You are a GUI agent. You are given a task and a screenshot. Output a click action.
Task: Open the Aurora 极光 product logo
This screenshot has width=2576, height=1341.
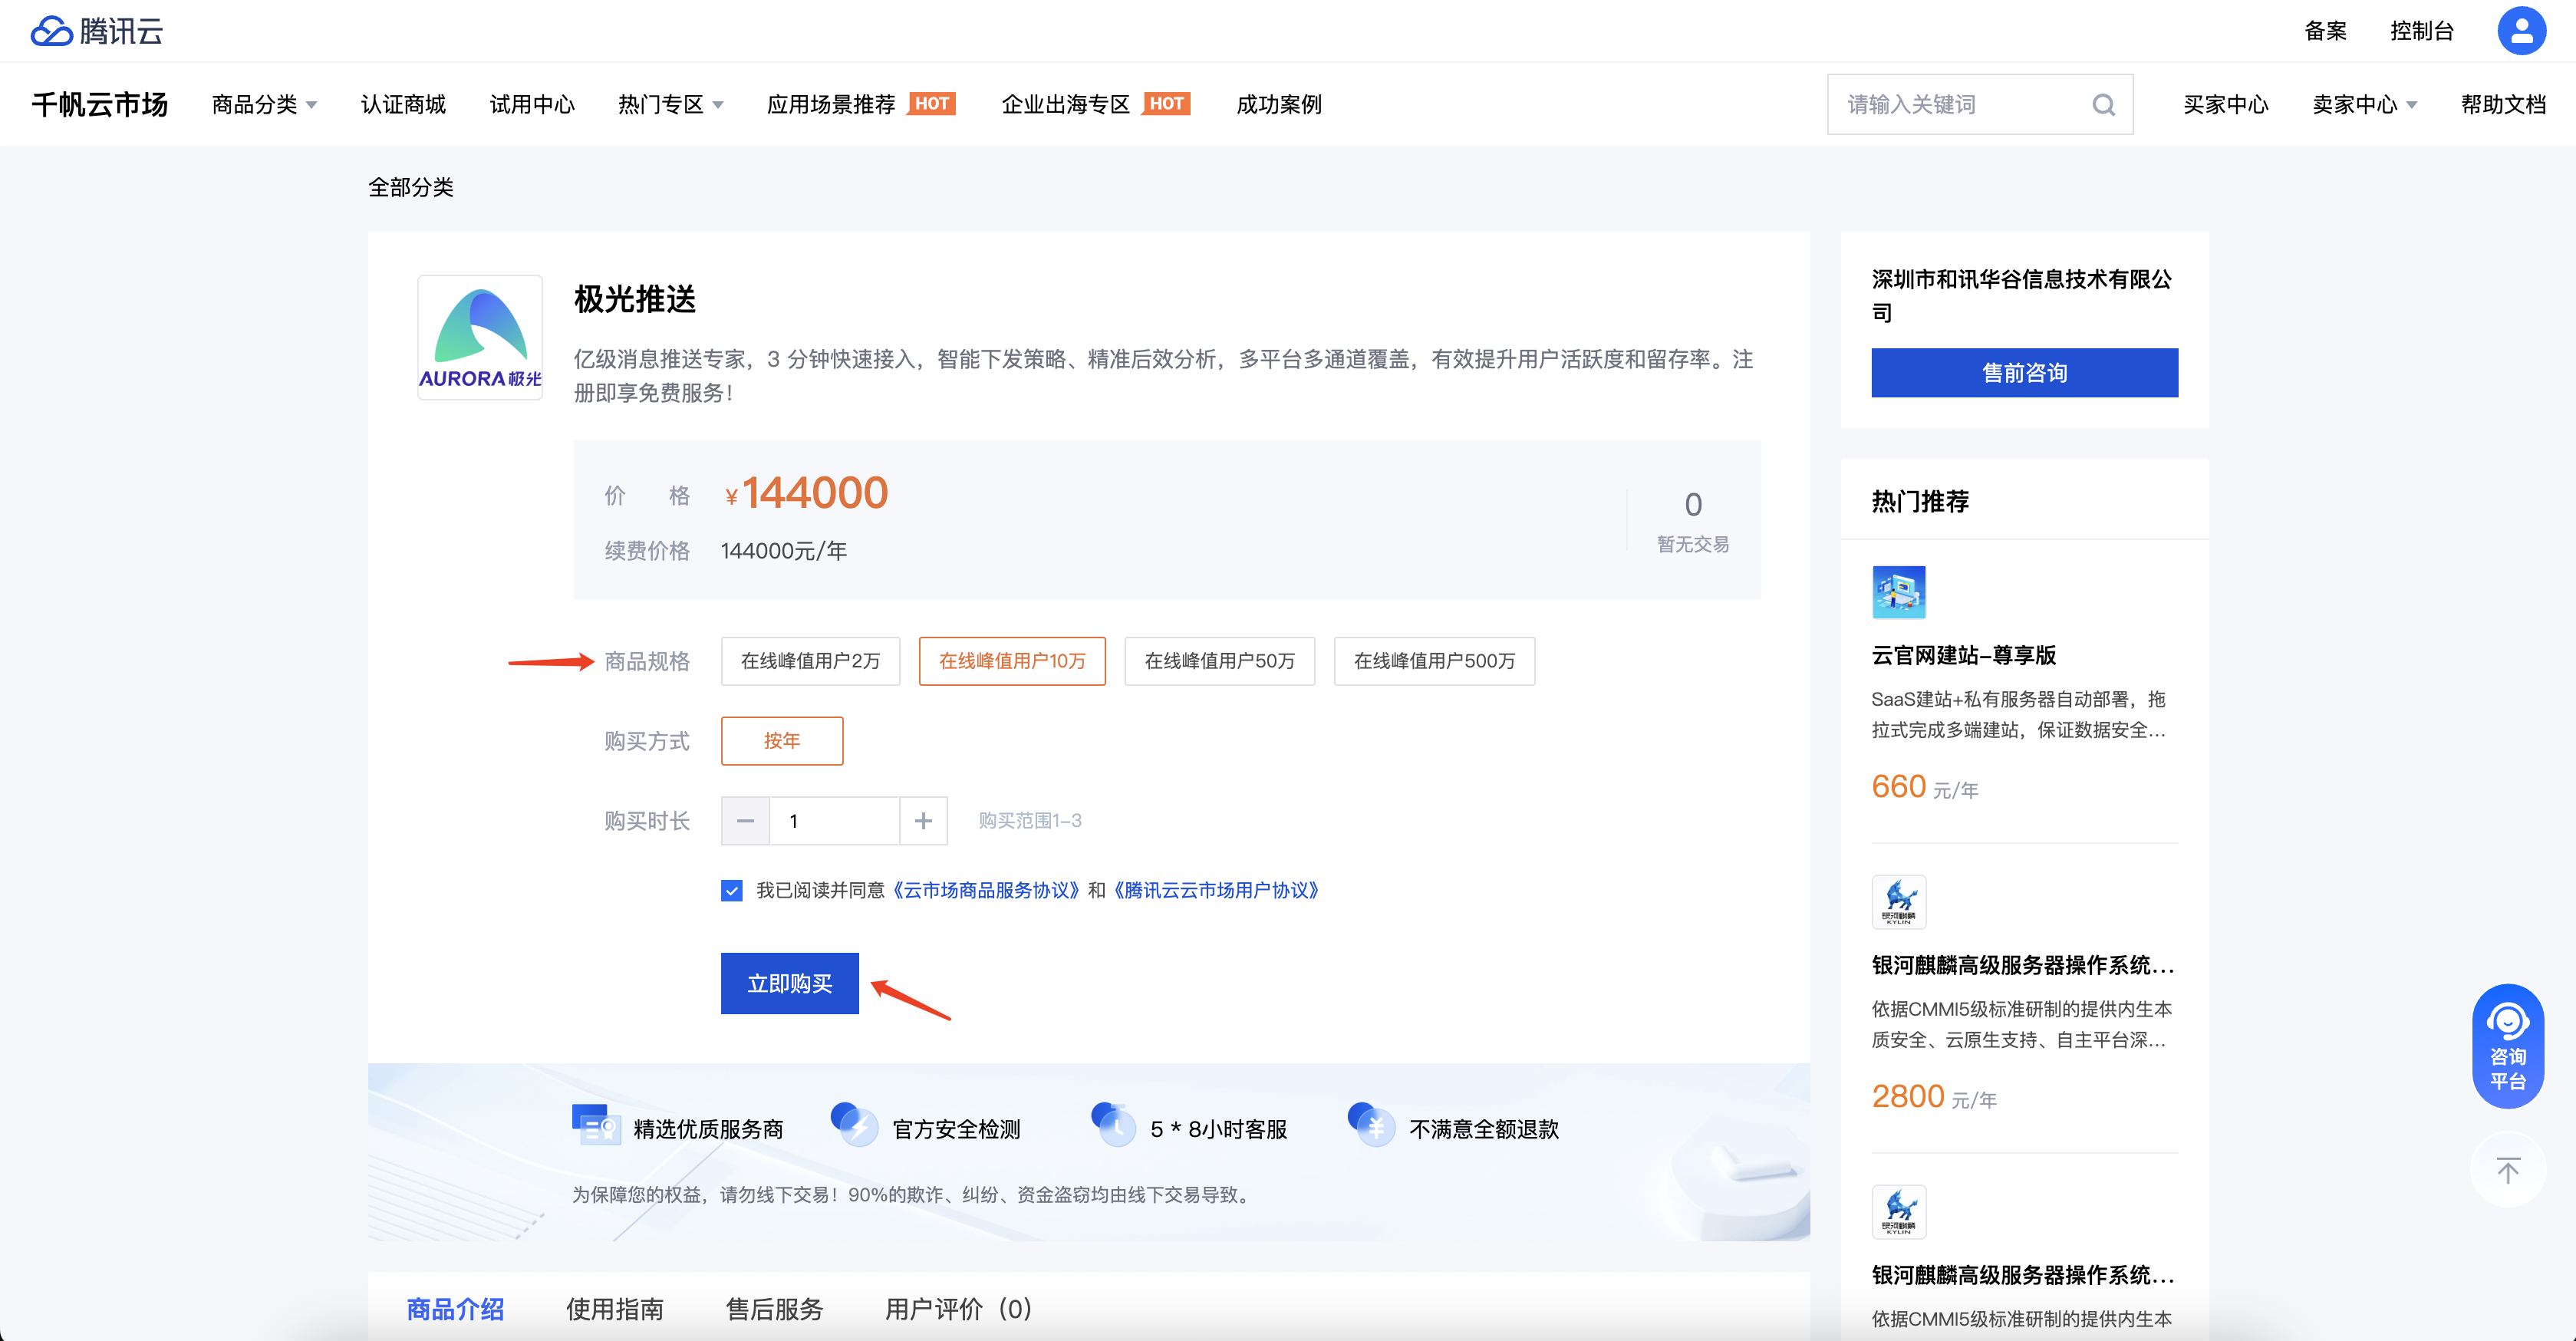click(x=480, y=338)
